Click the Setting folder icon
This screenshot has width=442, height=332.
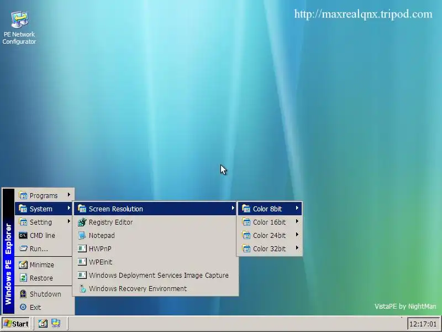[23, 222]
